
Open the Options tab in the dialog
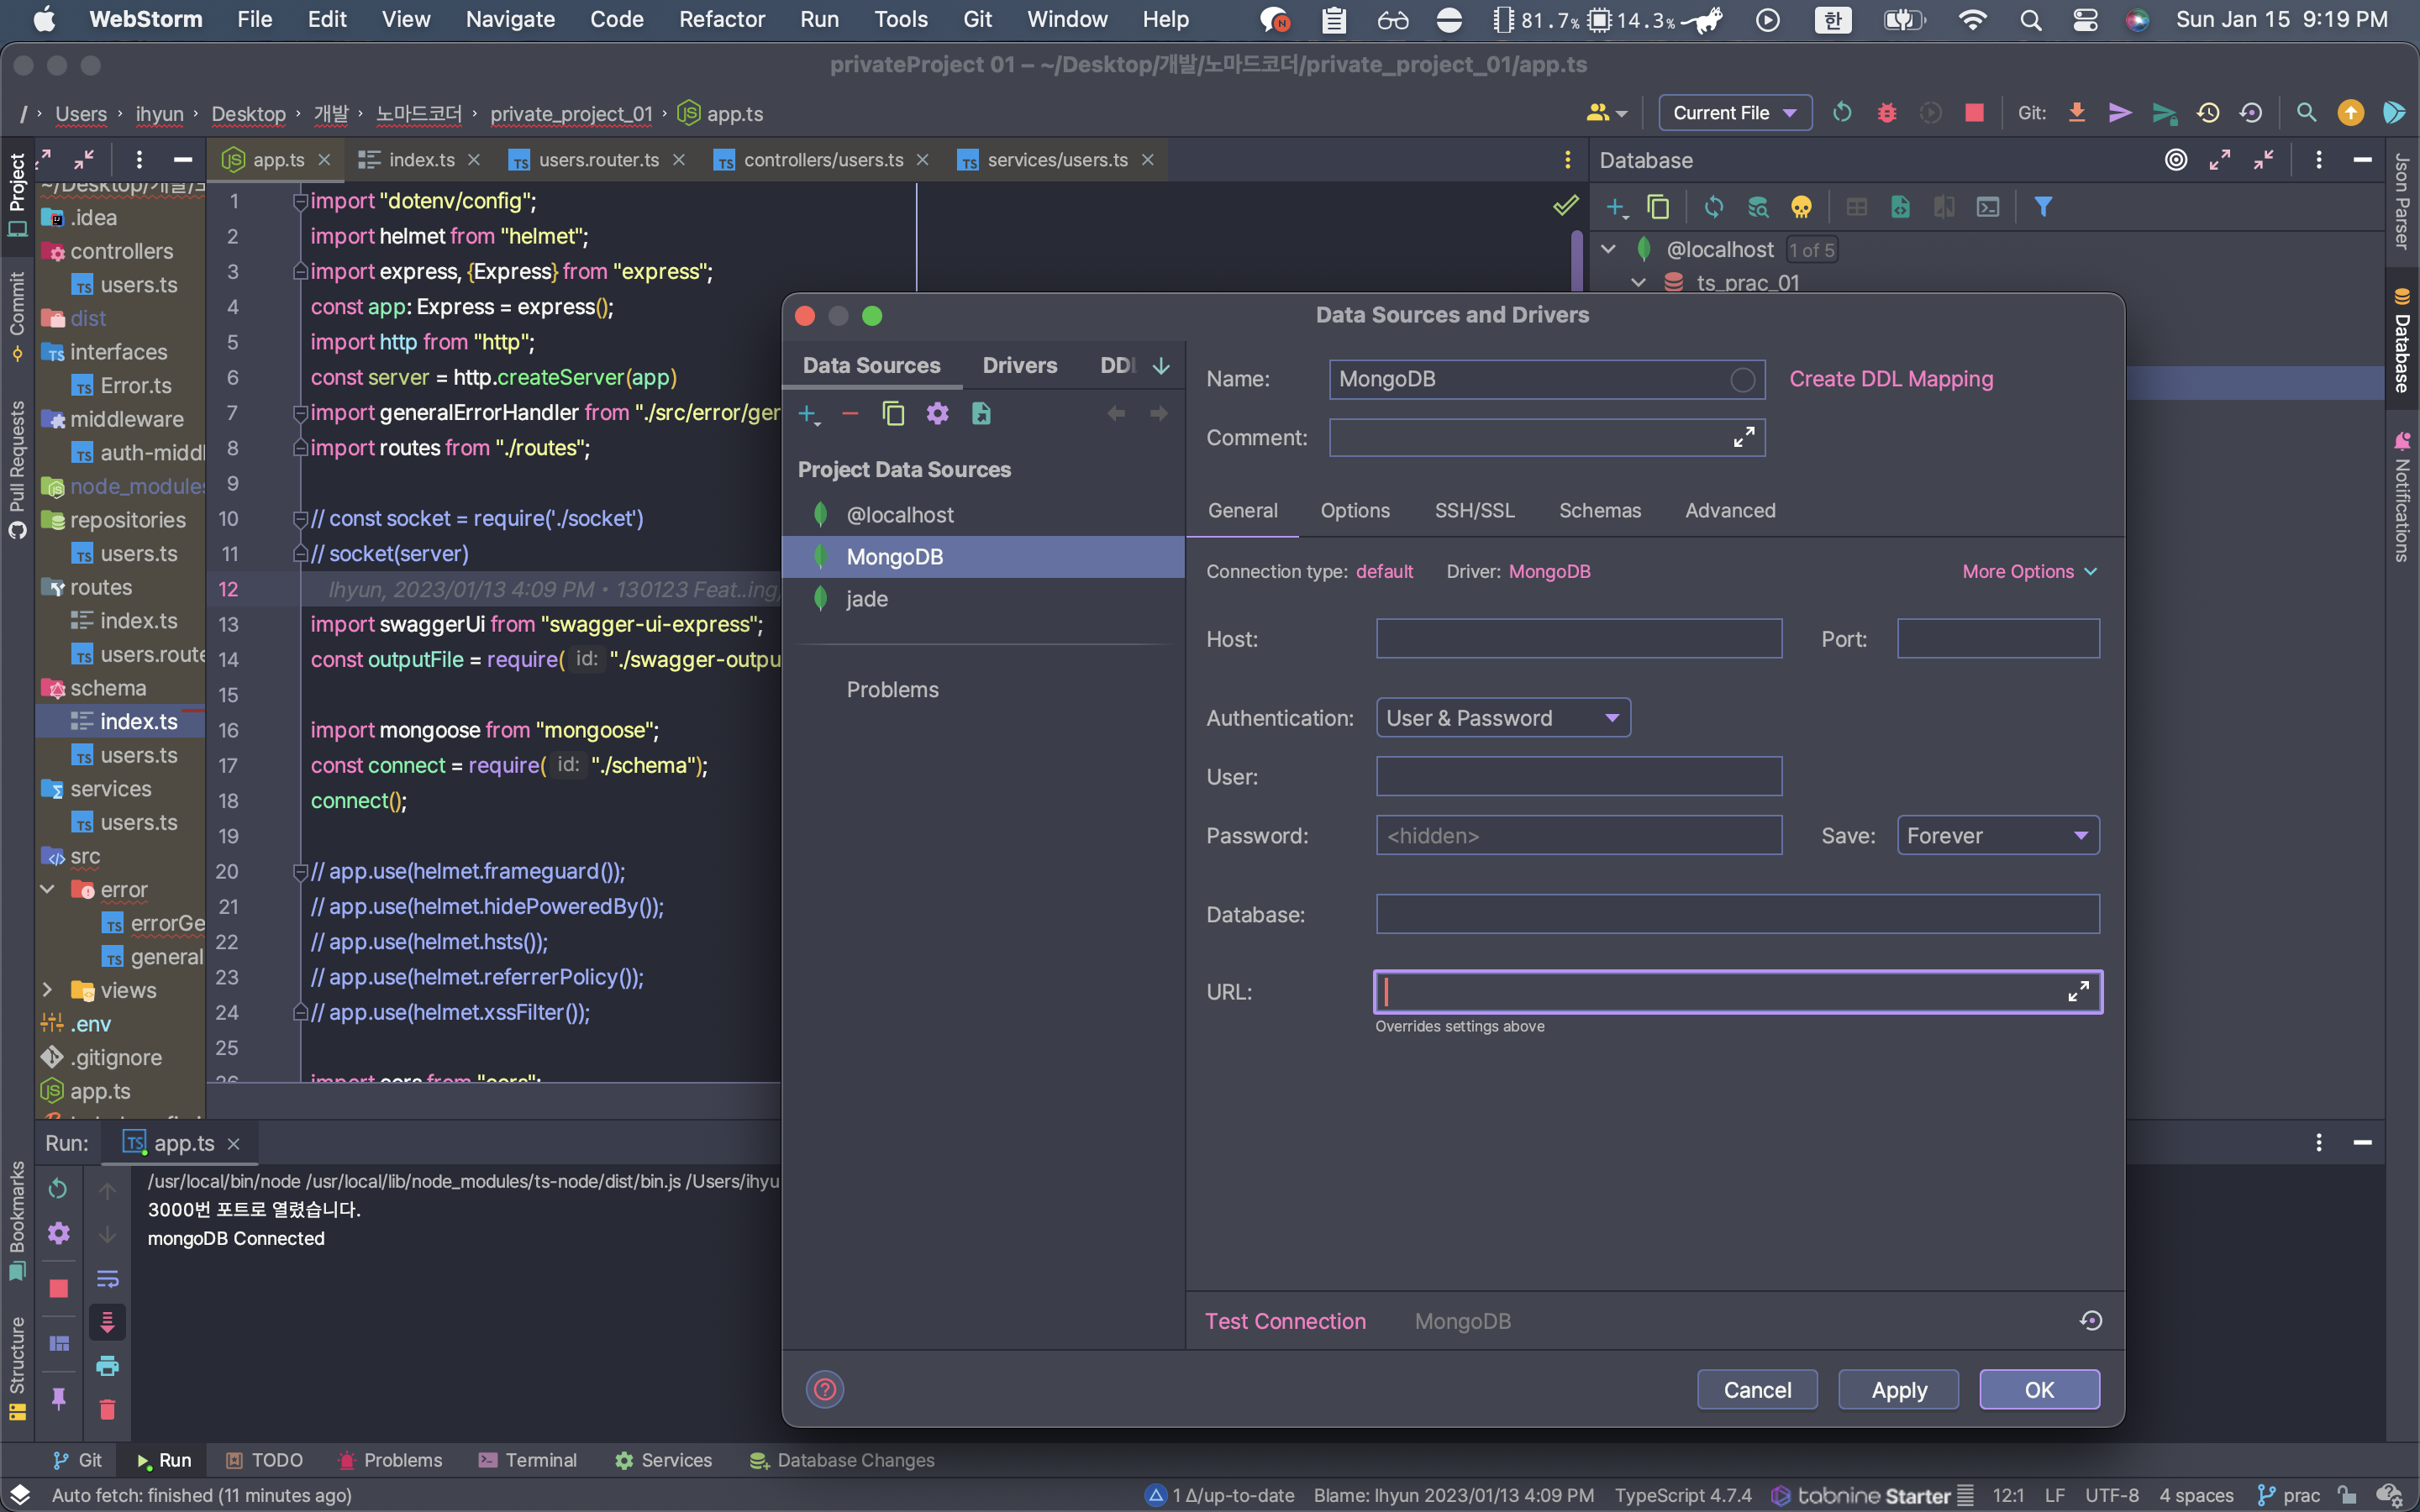pos(1355,511)
